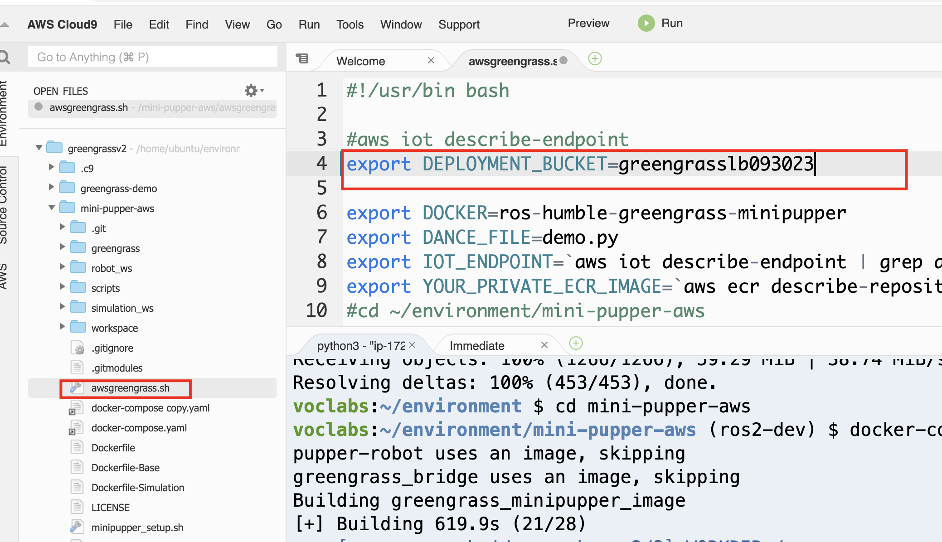Collapse the greengrassv2 root folder
This screenshot has width=942, height=542.
pos(39,148)
